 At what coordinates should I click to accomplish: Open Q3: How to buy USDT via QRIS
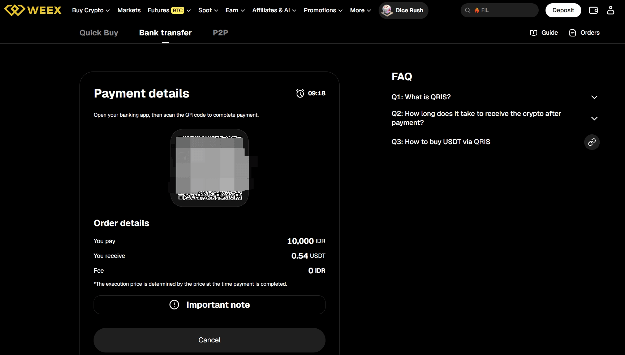click(441, 142)
